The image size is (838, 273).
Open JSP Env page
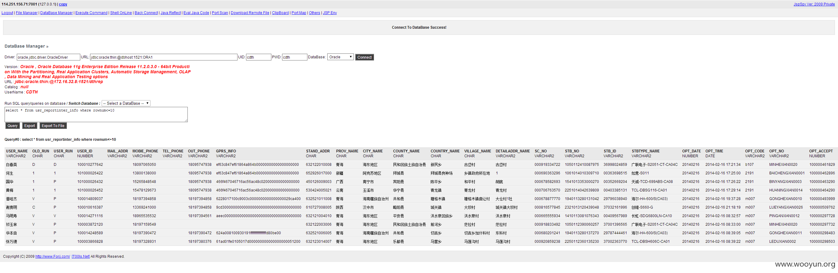[329, 13]
